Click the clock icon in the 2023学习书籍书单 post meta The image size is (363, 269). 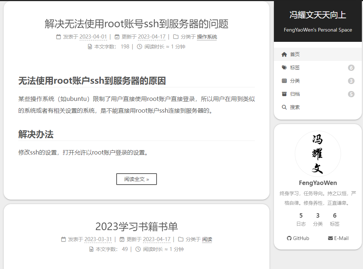[x=138, y=249]
